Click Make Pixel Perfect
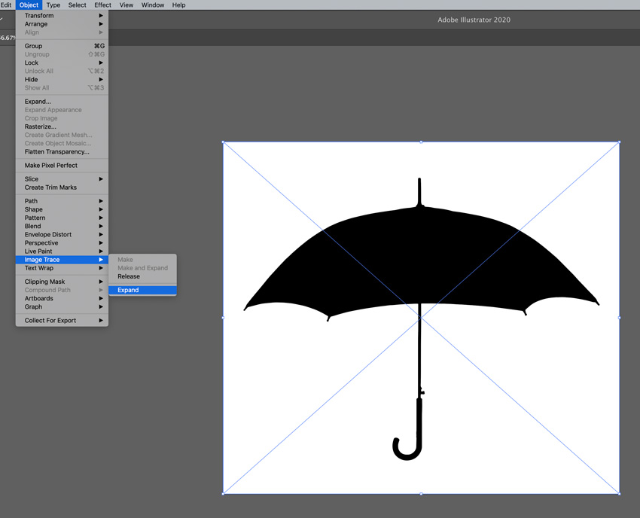This screenshot has width=640, height=518. [x=51, y=165]
